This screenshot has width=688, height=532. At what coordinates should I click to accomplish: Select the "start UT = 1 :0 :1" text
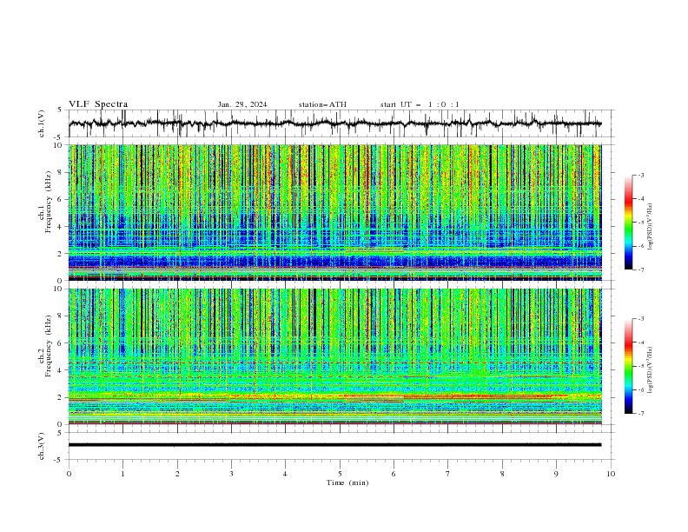click(420, 104)
